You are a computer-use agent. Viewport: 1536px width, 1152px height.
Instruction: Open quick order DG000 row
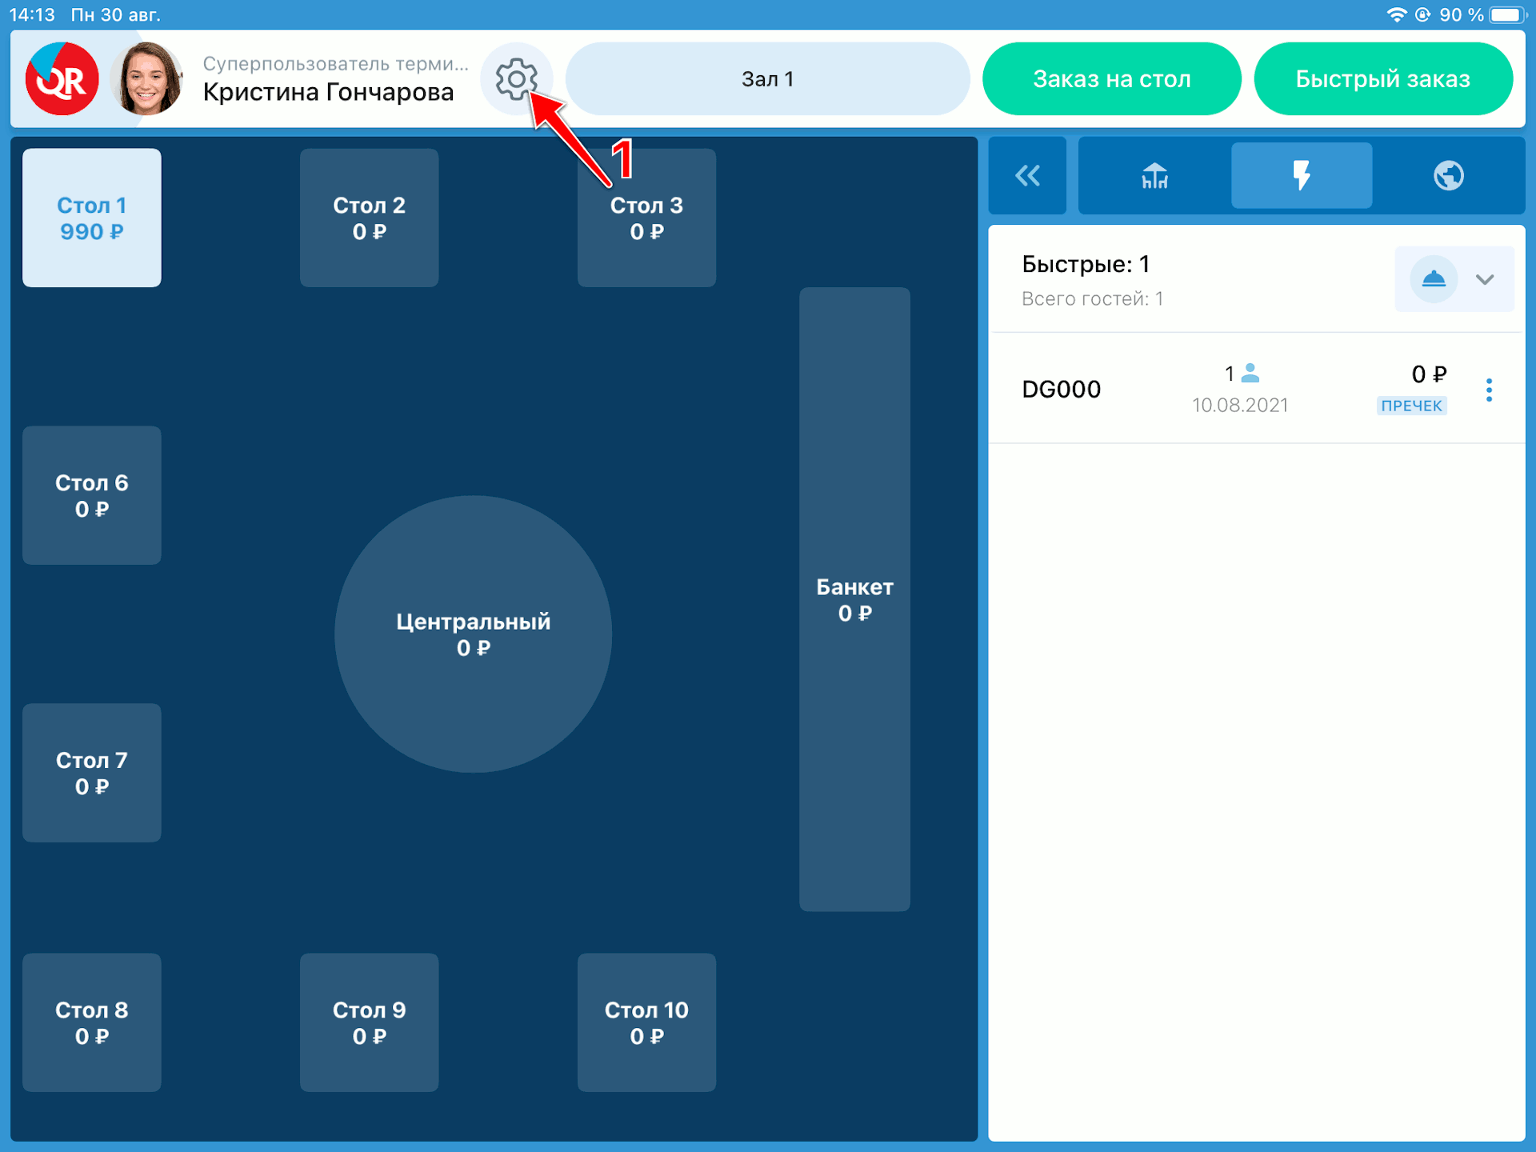click(x=1062, y=390)
